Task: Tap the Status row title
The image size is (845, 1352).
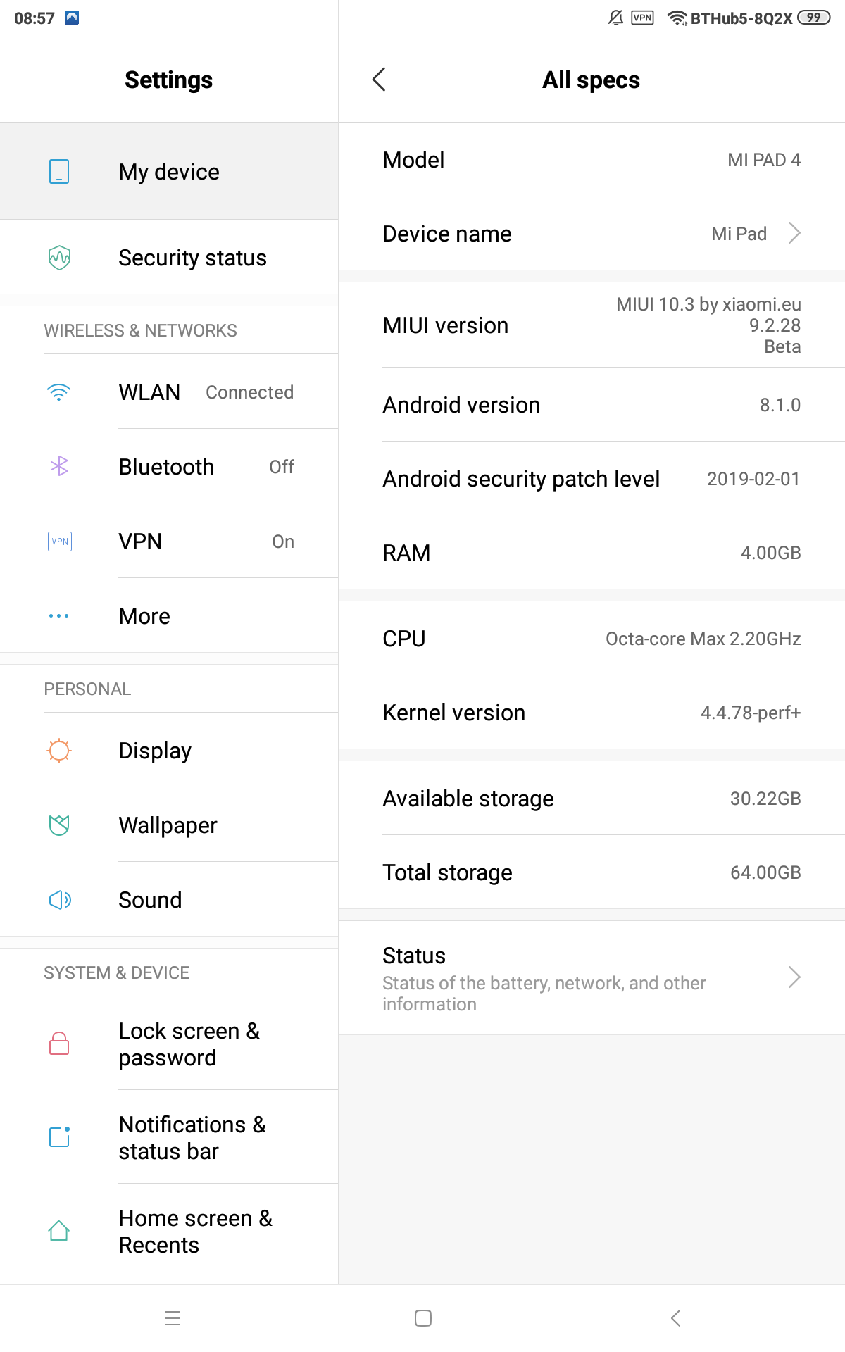Action: click(x=414, y=956)
